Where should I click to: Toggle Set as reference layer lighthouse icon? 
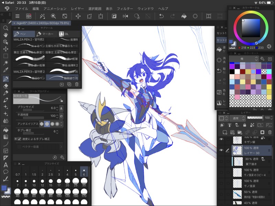coord(229,125)
